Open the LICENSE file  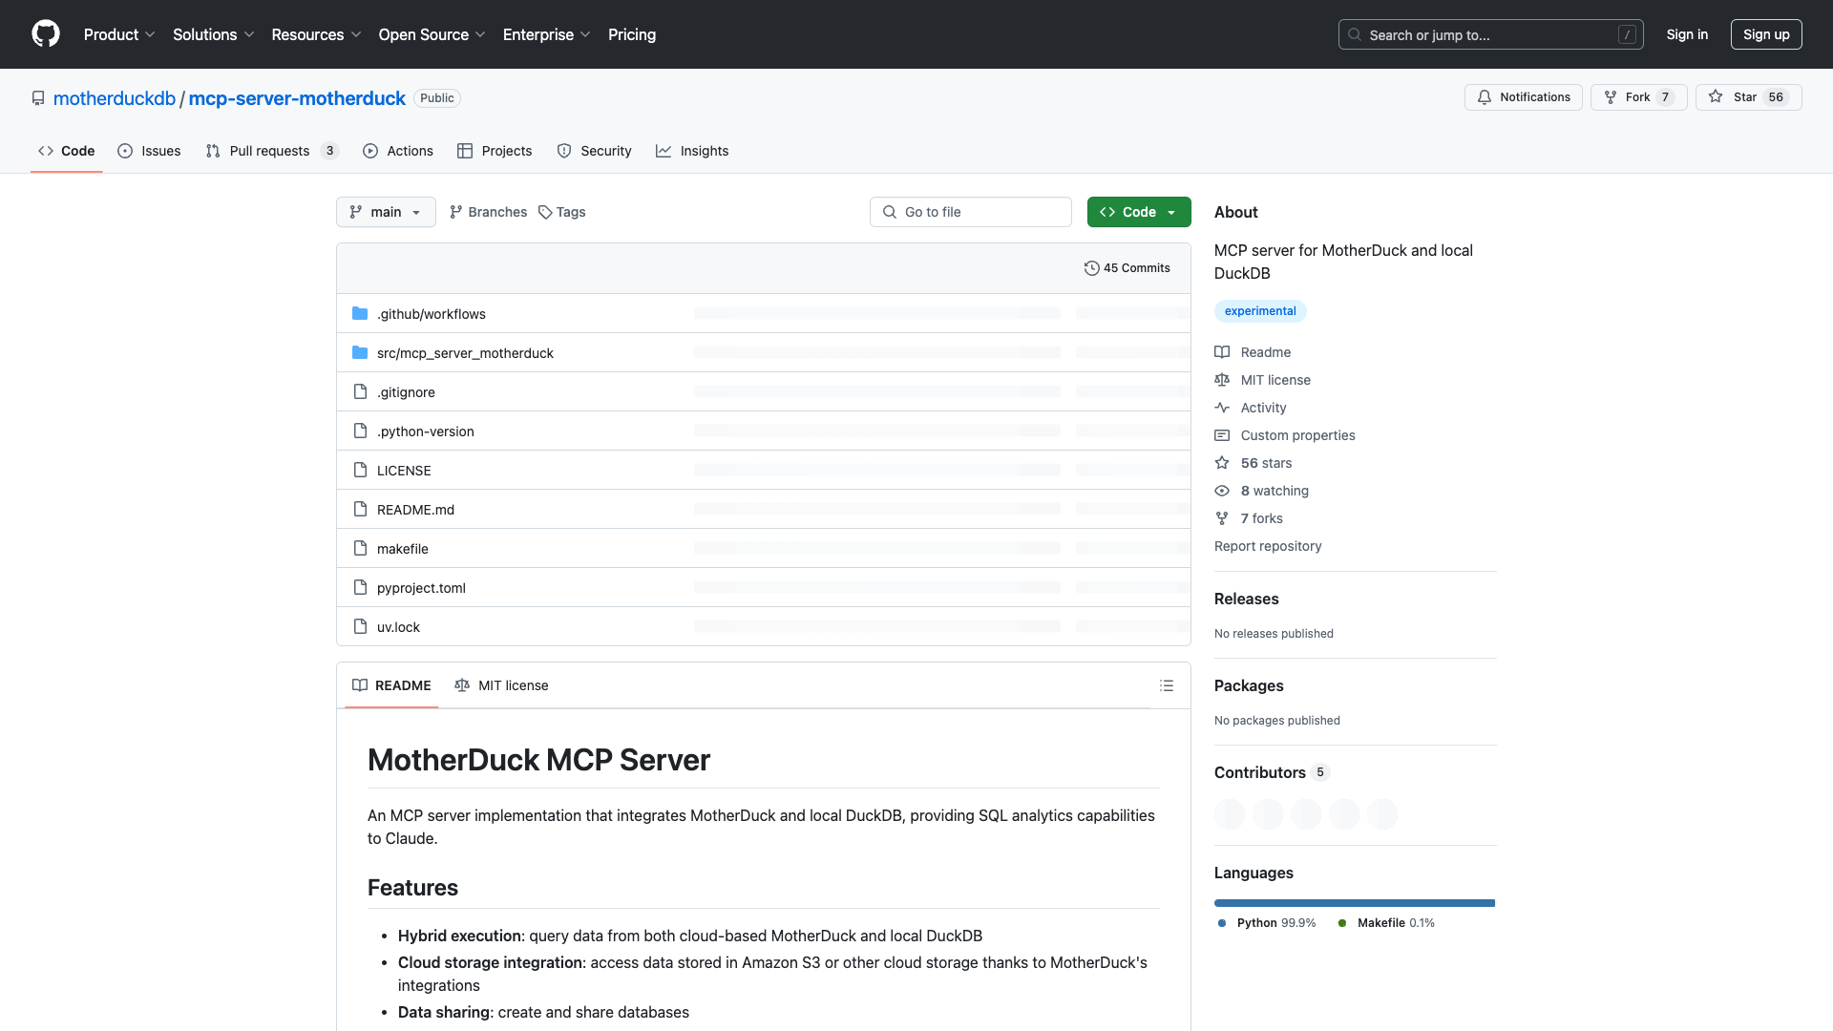pos(403,470)
